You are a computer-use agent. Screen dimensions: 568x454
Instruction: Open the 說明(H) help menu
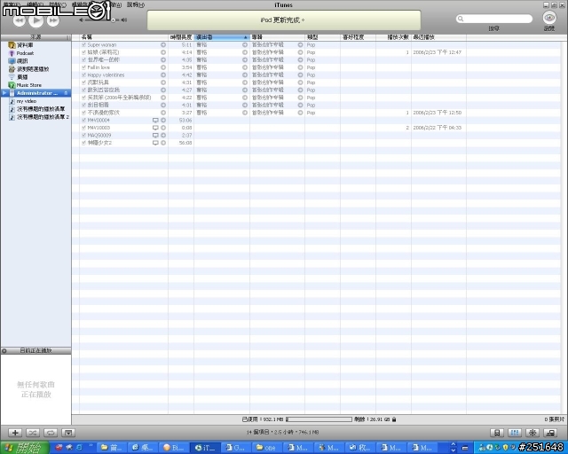(x=136, y=4)
